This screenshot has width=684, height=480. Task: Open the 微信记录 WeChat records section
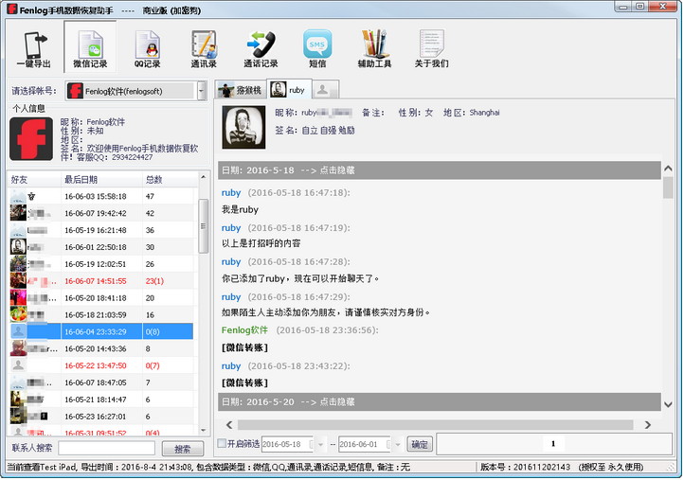tap(90, 47)
